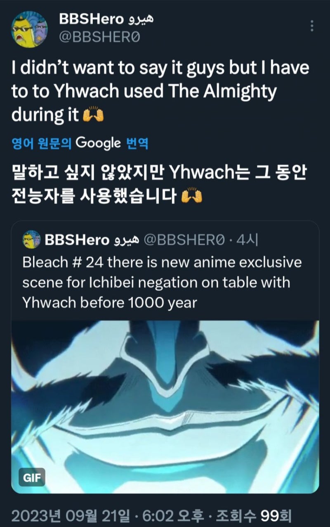The image size is (330, 527).
Task: Click the small avatar in quoted tweet
Action: coord(31,240)
